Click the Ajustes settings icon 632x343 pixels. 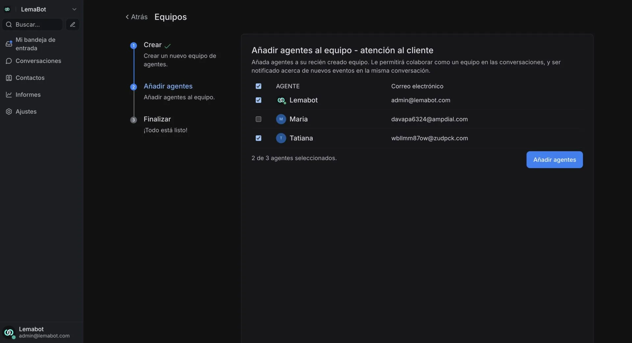click(9, 111)
